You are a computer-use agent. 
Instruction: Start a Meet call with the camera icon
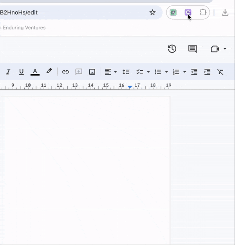(215, 49)
